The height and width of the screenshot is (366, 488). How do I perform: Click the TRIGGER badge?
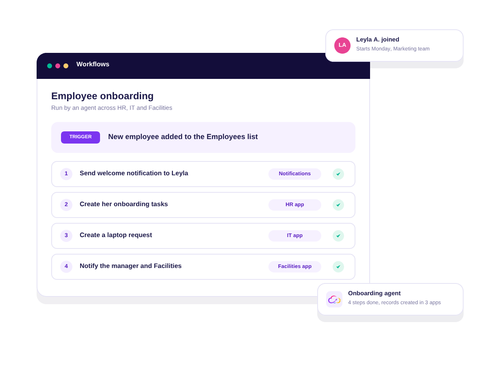coord(81,137)
